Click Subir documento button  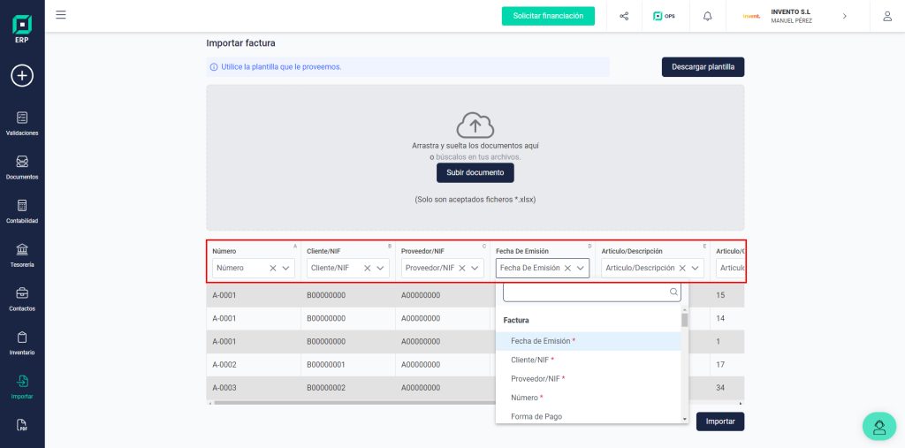click(x=475, y=172)
